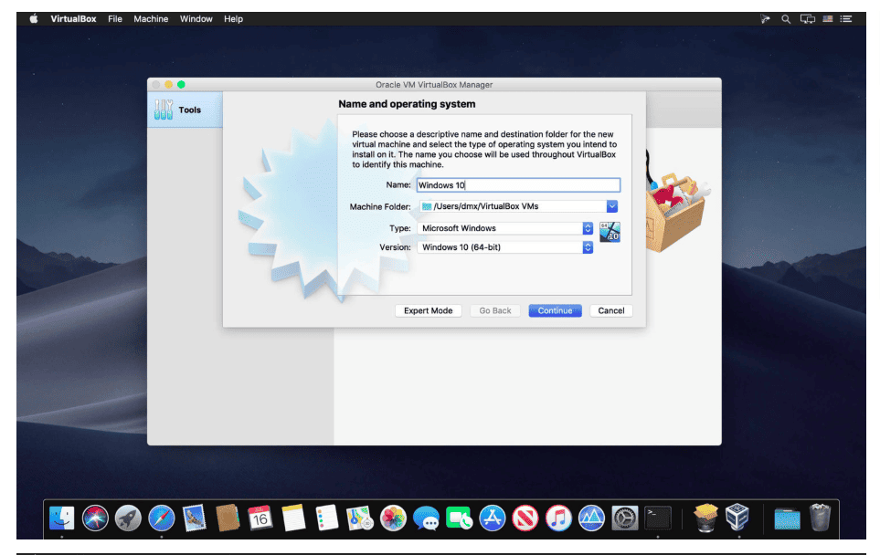Click the display mirroring icon in menu bar
Image resolution: width=880 pixels, height=555 pixels.
coord(808,19)
